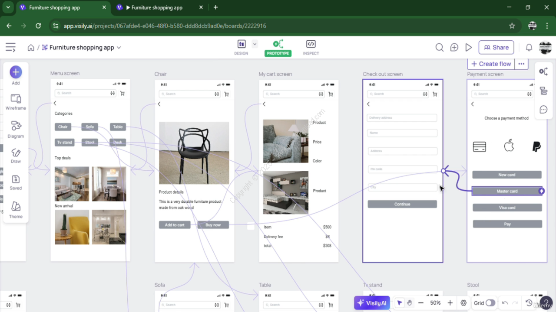Toggle the Grid switch
This screenshot has height=312, width=556.
click(x=490, y=303)
